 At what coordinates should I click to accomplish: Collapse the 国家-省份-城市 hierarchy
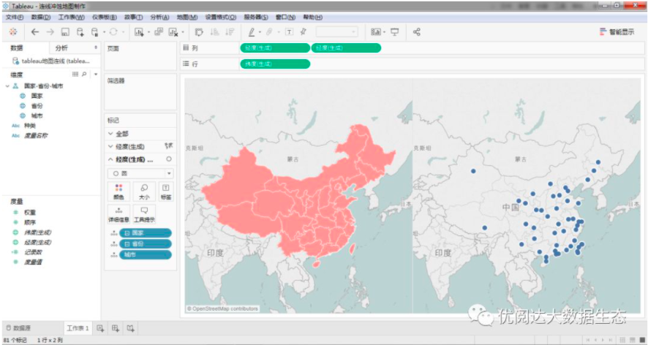click(7, 86)
